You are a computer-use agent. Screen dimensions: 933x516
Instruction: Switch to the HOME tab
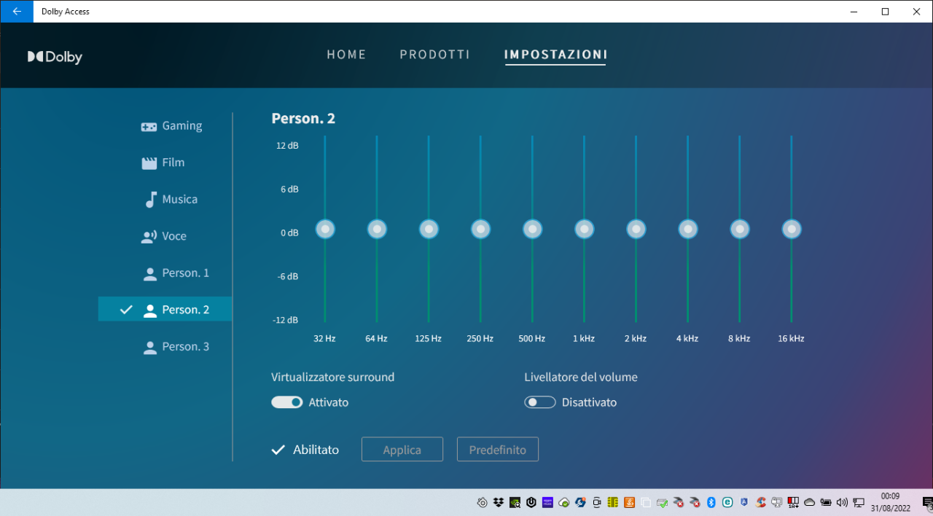(x=346, y=55)
